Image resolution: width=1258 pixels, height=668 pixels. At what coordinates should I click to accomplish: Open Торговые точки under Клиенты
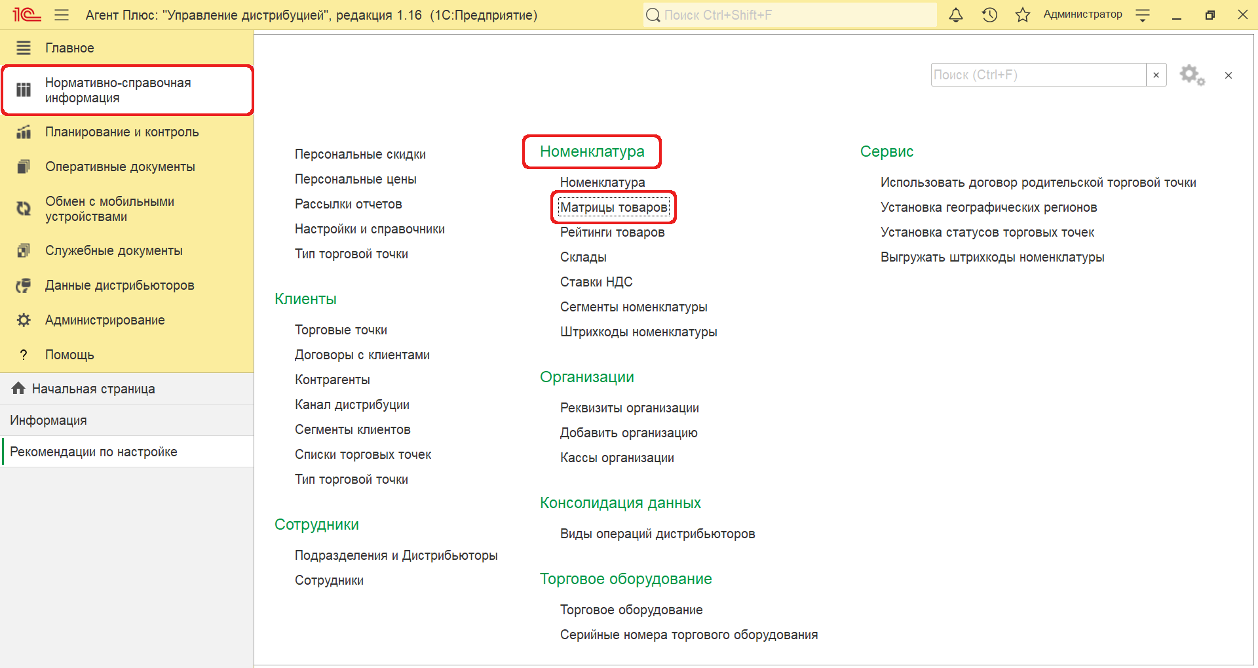(x=341, y=330)
